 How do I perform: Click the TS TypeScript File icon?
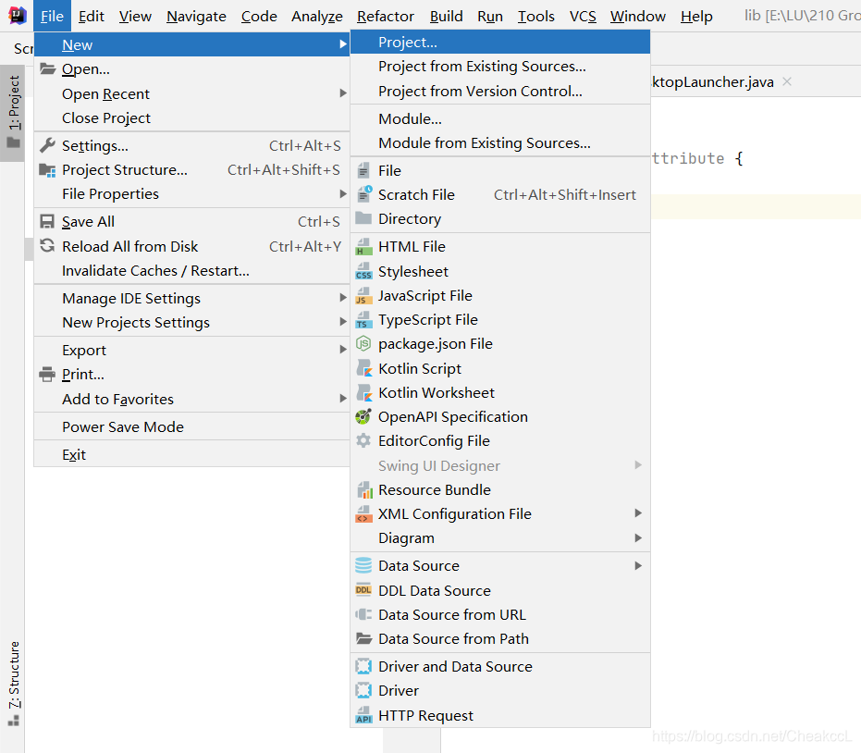pyautogui.click(x=363, y=320)
